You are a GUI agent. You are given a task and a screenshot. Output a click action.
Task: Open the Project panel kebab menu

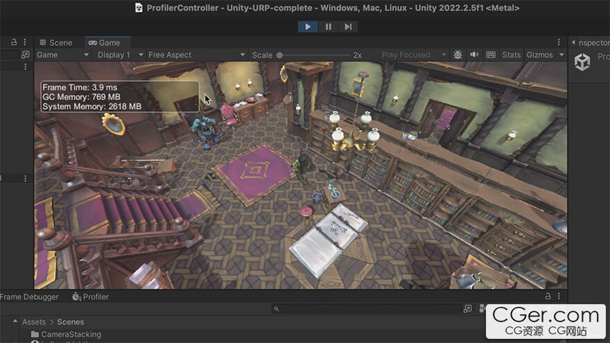point(559,297)
